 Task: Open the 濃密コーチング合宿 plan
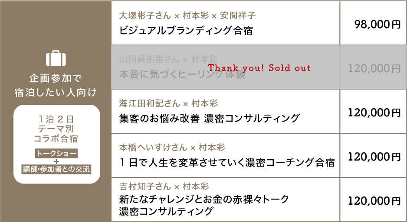(x=226, y=163)
